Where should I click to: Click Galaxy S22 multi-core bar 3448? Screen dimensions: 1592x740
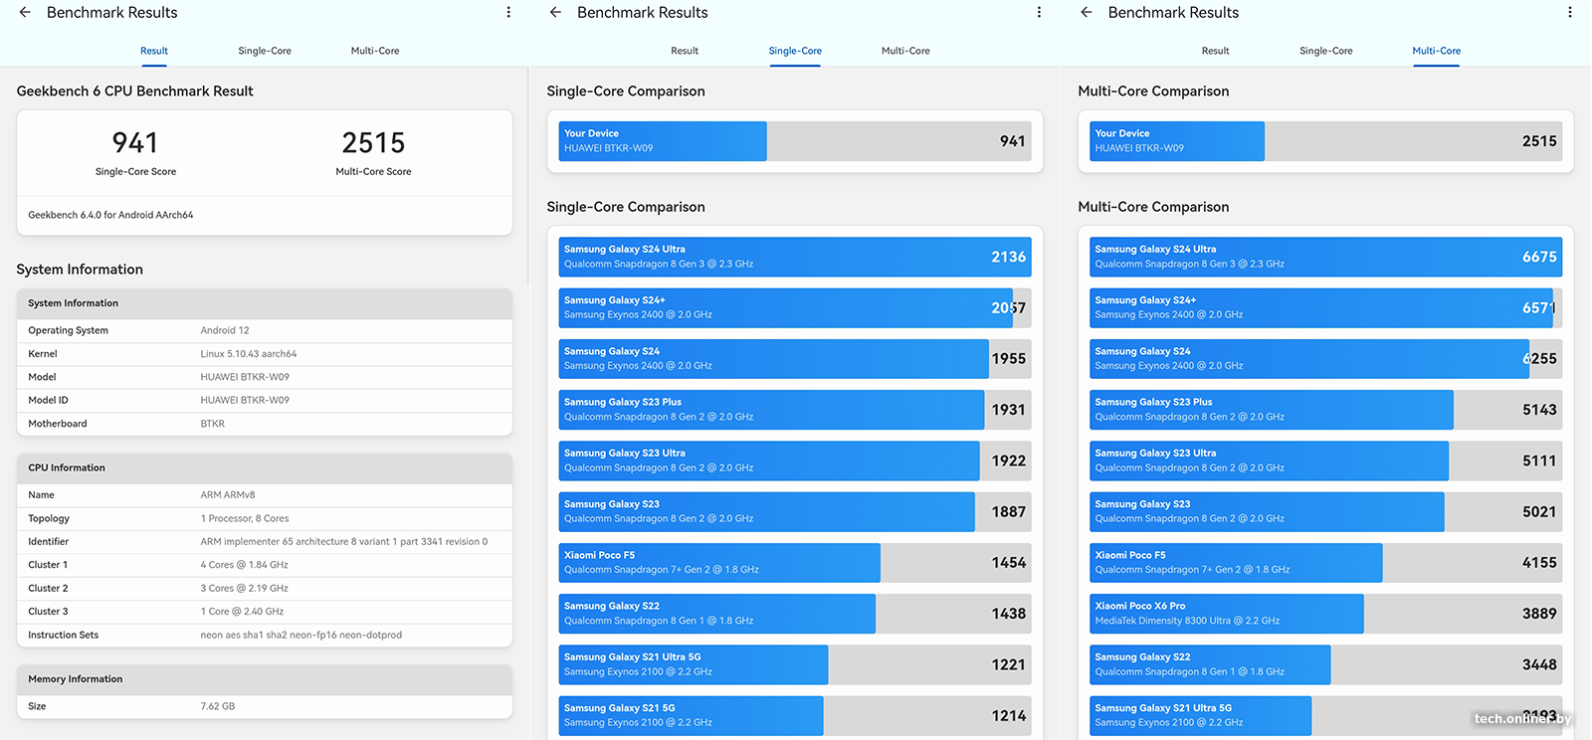[1326, 664]
